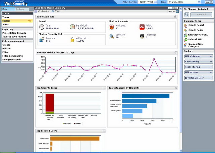Click the Value Estimates info icon

tap(175, 16)
